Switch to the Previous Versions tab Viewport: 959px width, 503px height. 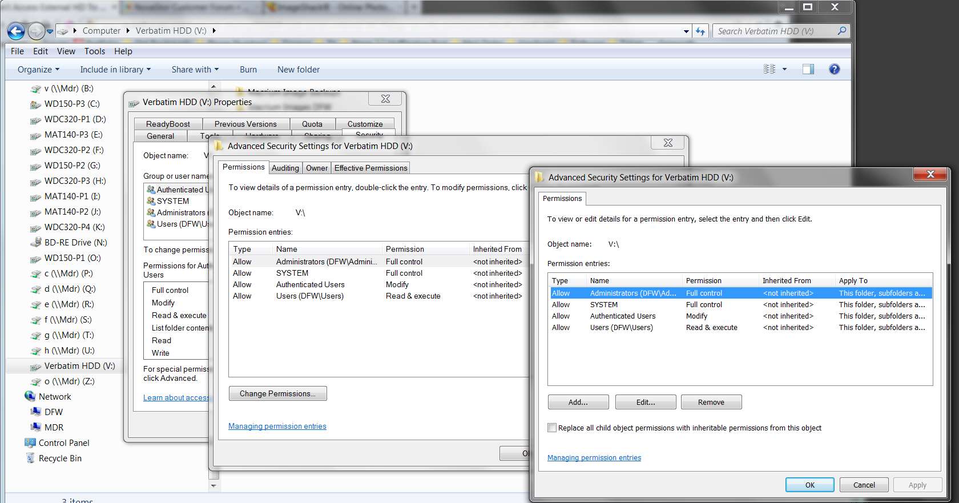coord(245,124)
